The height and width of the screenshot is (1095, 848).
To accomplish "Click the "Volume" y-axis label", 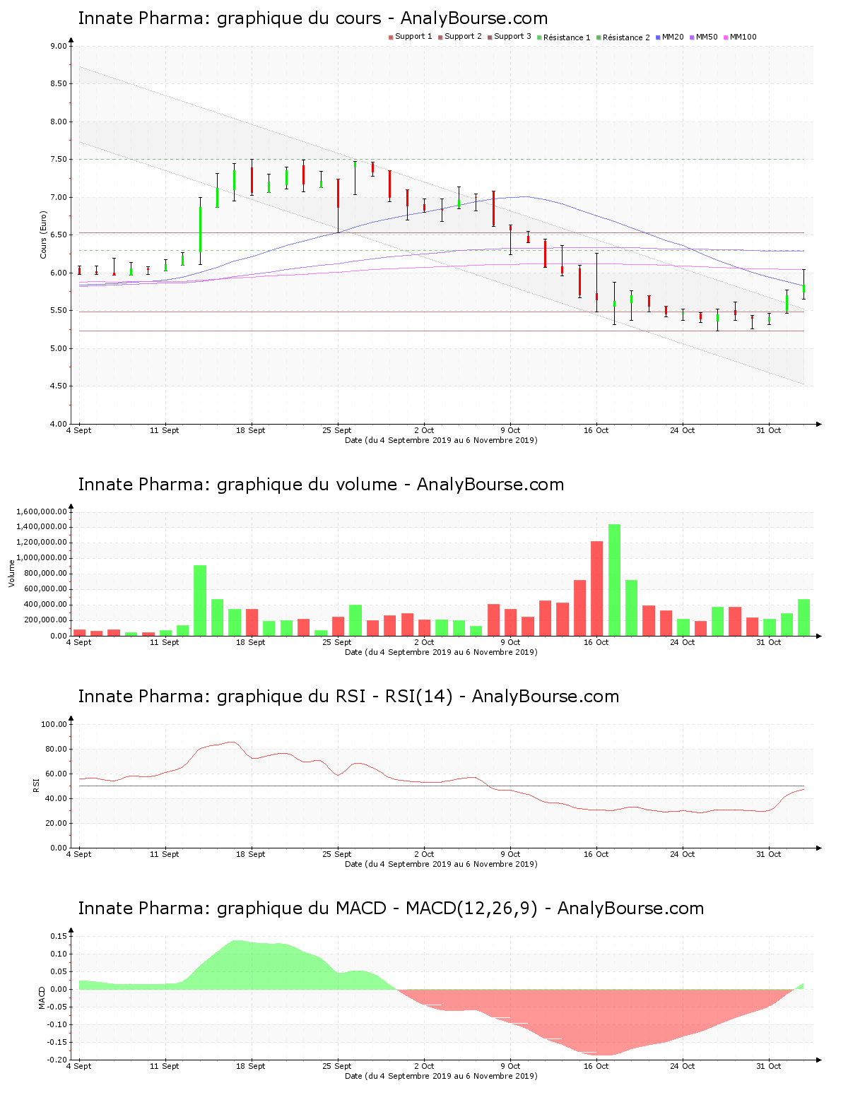I will click(11, 574).
